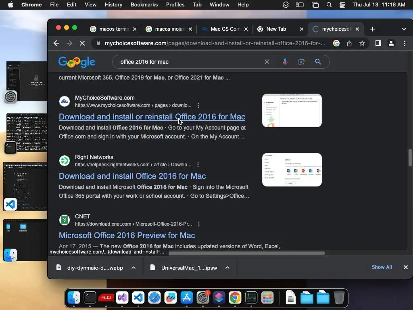Open Terminal from the Dock
This screenshot has width=413, height=310.
[90, 297]
